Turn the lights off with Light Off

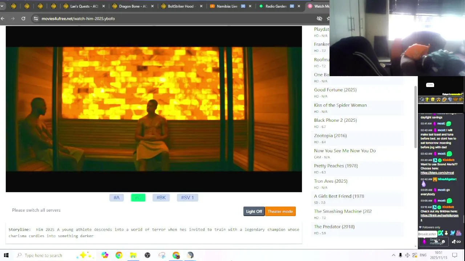point(254,211)
